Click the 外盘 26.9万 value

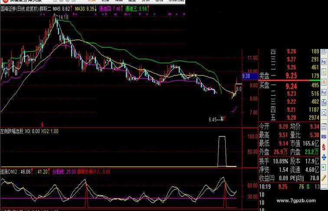(x=281, y=152)
